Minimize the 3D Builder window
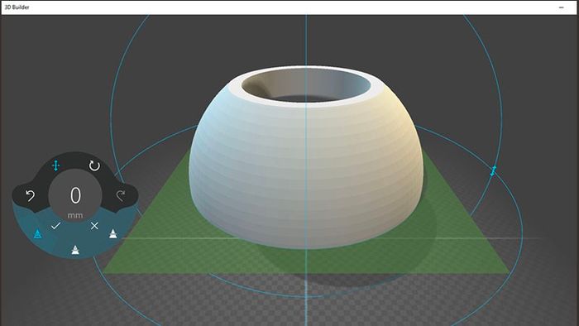The image size is (579, 326). click(x=562, y=7)
